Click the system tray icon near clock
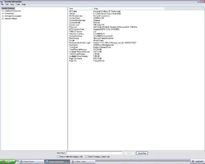Viewport: 205px width, 164px height. click(193, 162)
